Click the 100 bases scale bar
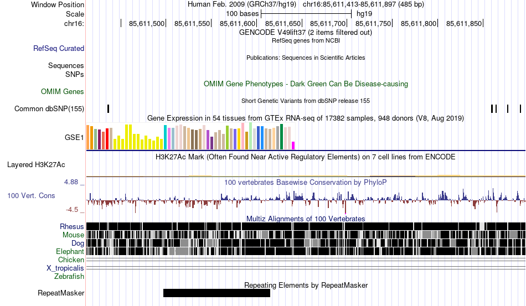 click(x=306, y=14)
